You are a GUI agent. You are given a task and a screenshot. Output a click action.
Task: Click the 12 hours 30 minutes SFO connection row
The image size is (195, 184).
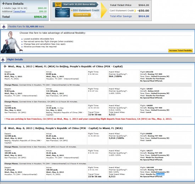click(97, 102)
